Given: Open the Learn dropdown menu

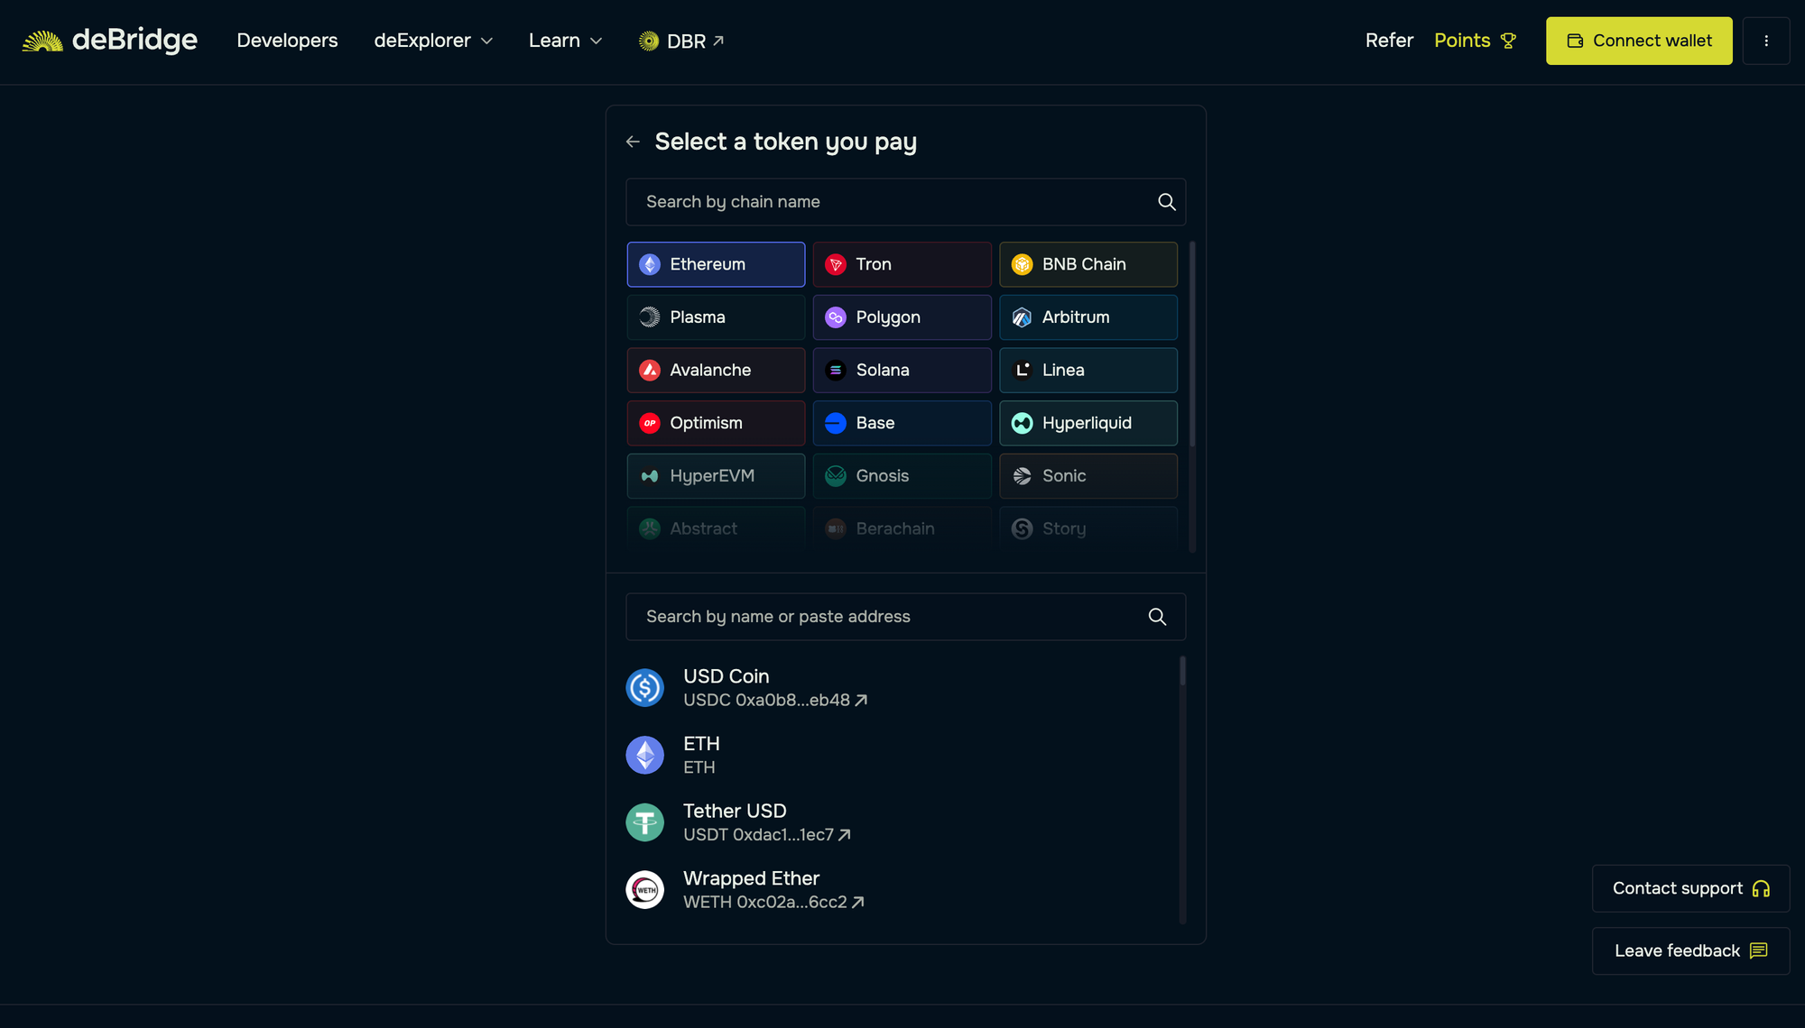Looking at the screenshot, I should 565,41.
